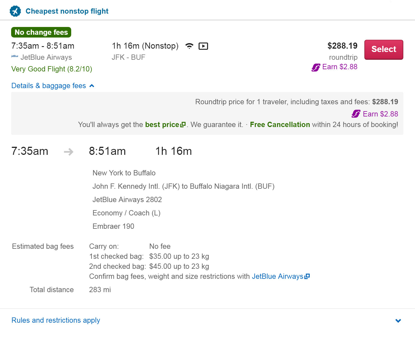Click the external link icon after JetBlue Airways
The image size is (415, 338).
pos(307,276)
